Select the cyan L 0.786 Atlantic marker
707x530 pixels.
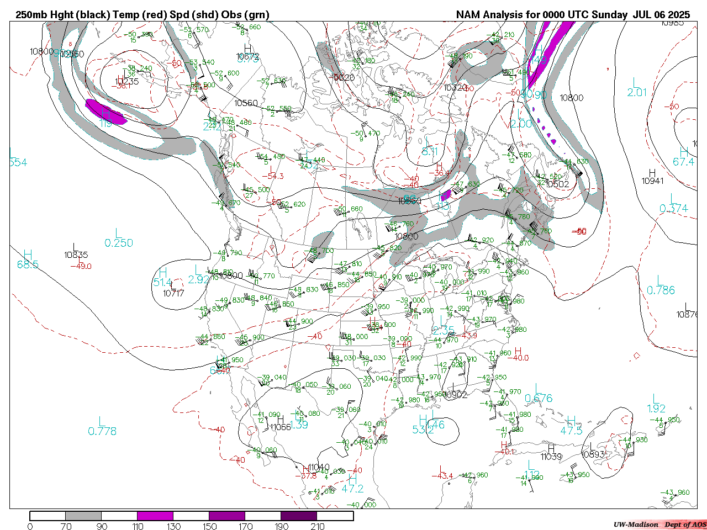click(x=661, y=286)
